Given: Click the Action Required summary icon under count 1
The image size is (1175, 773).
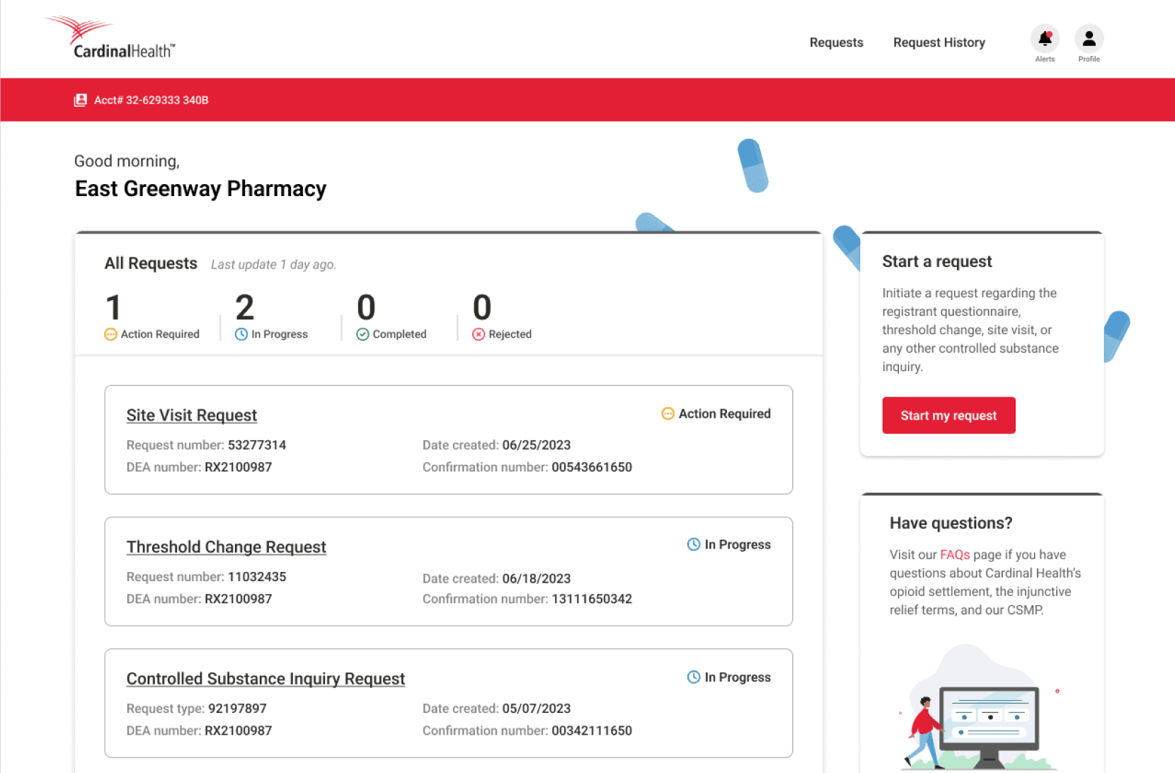Looking at the screenshot, I should tap(110, 334).
